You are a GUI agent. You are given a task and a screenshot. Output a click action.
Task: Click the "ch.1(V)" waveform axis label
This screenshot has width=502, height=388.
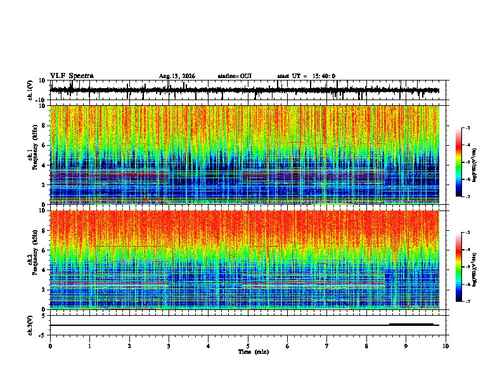click(30, 90)
